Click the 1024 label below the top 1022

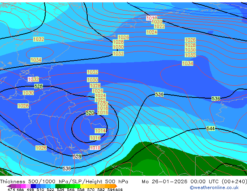click(x=152, y=32)
